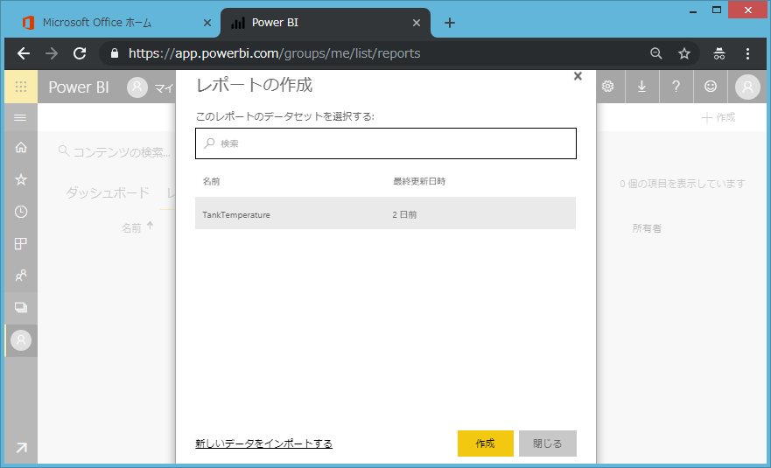The width and height of the screenshot is (771, 468).
Task: Click the zoom magnifier icon in address bar
Action: (x=656, y=53)
